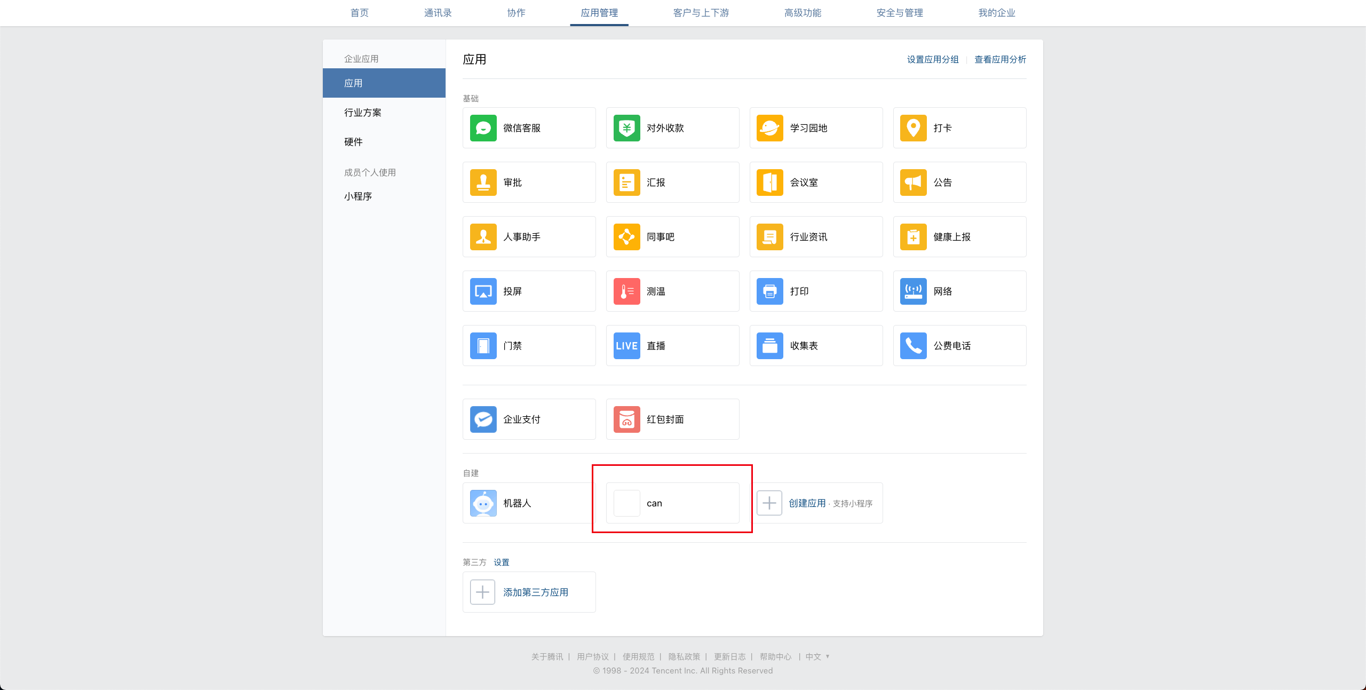This screenshot has height=690, width=1366.
Task: Click the 查看应用分析 link
Action: point(1000,60)
